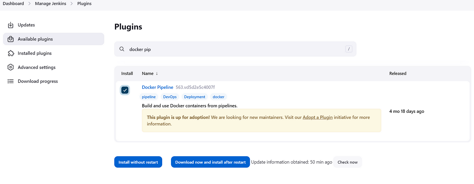Click version text 563.vd5d2e5c4007f
The width and height of the screenshot is (474, 184).
click(195, 87)
